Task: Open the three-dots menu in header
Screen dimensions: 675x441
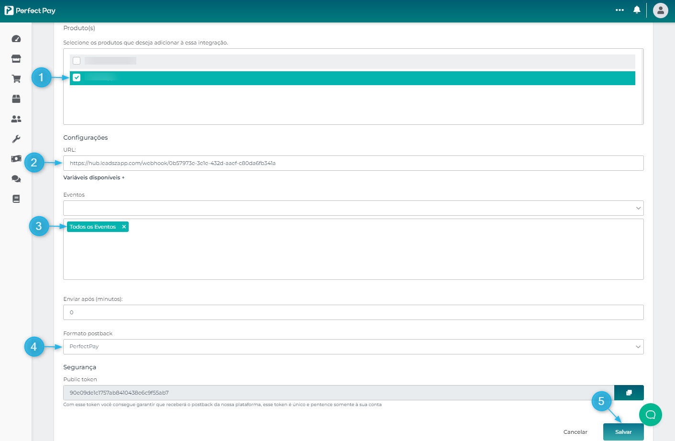Action: click(620, 10)
